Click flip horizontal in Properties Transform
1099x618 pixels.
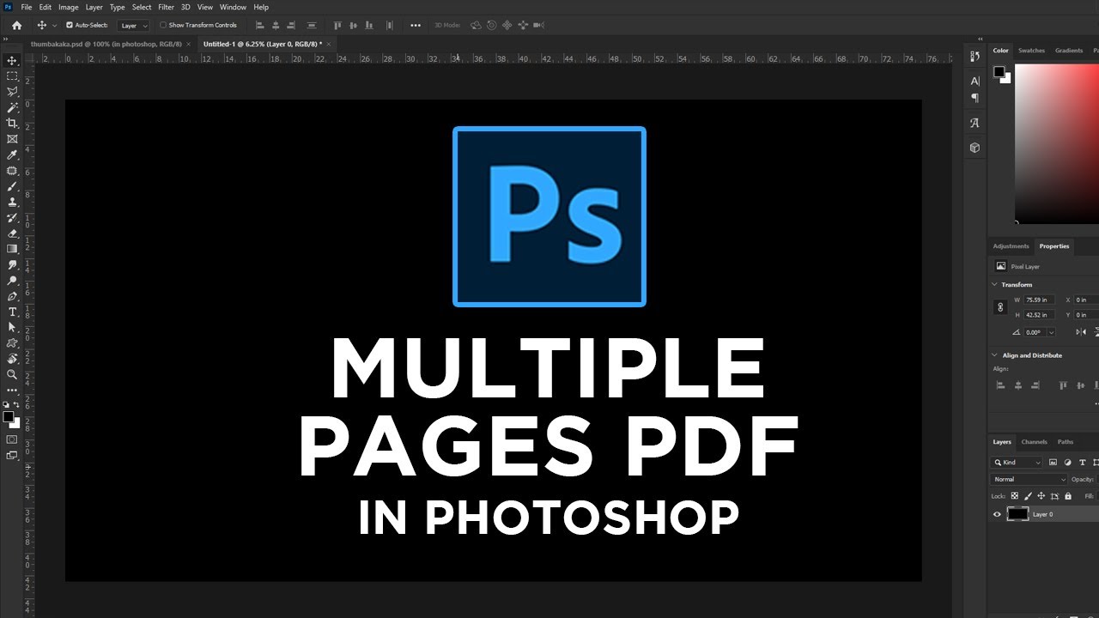pos(1081,332)
